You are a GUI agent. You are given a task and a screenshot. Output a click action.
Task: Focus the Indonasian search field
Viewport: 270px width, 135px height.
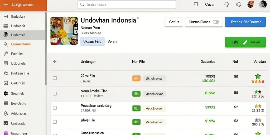(x=127, y=5)
